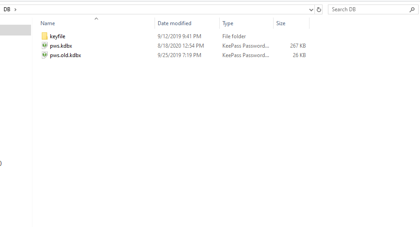Viewport: 420px width, 227px height.
Task: Refresh the DB folder view
Action: 319,9
